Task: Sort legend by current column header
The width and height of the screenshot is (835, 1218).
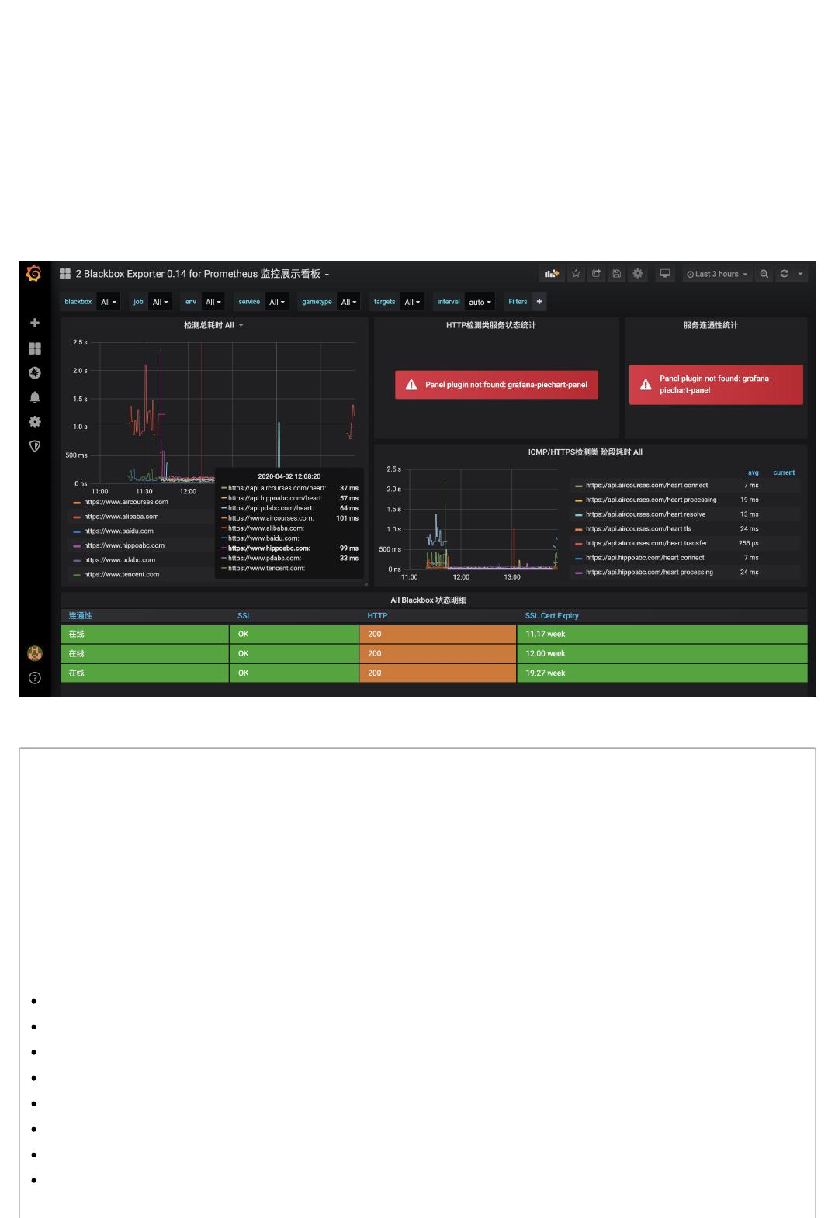Action: pos(784,472)
